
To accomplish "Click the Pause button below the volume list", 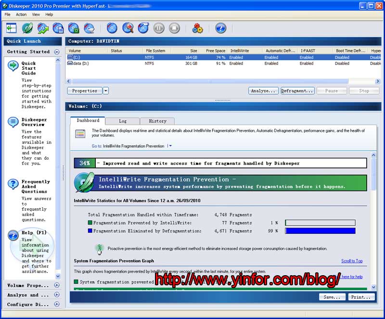I will click(x=332, y=91).
